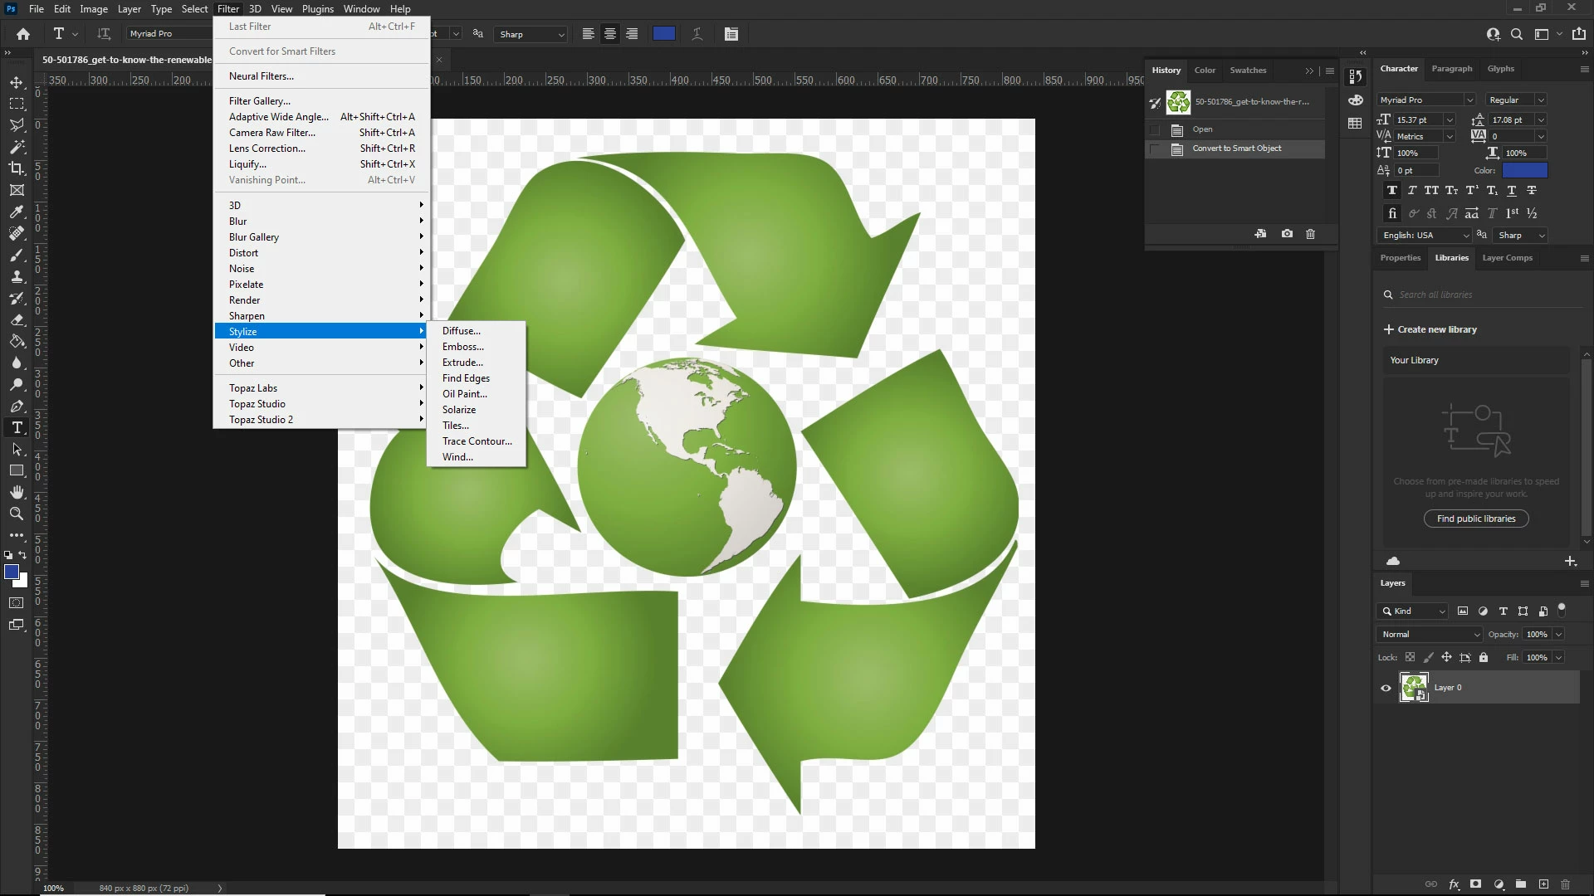Click the lock all icon in Layers
1594x896 pixels.
[1484, 657]
